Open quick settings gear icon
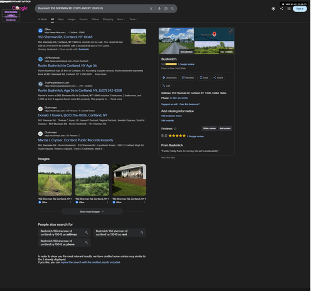Image resolution: width=314 pixels, height=291 pixels. pos(273,9)
